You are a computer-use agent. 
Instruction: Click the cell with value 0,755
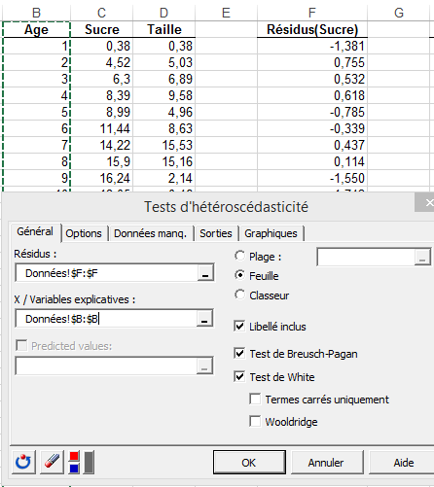tap(312, 62)
